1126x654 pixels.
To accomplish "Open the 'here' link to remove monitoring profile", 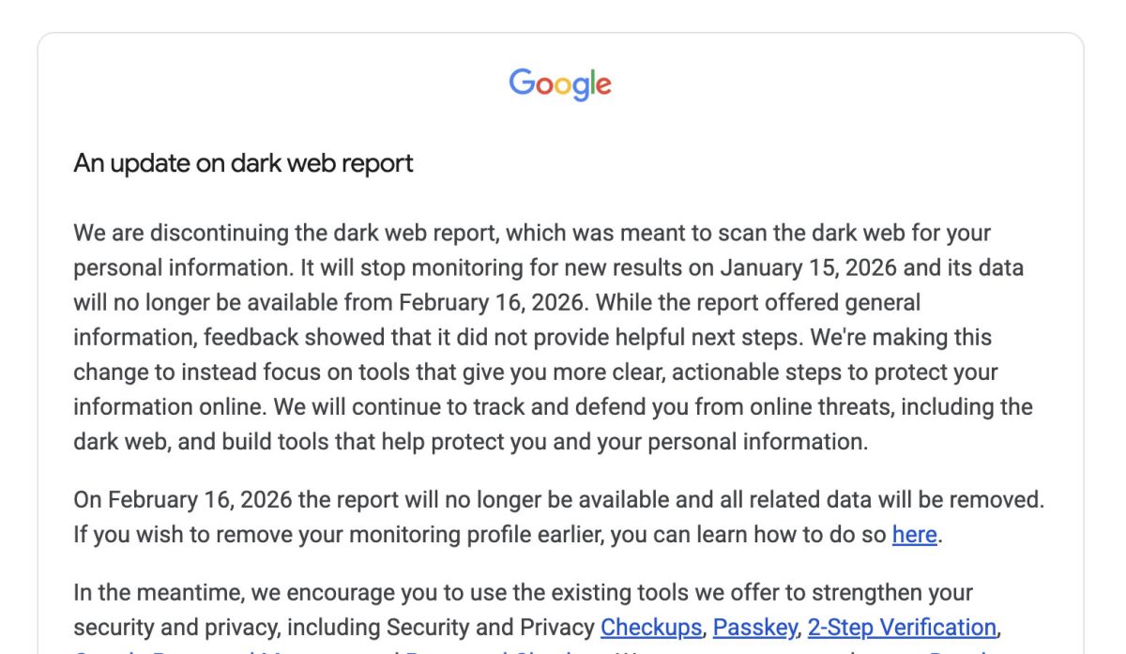I will point(914,535).
